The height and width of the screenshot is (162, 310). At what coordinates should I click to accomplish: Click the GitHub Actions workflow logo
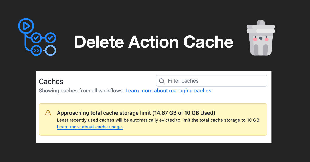[x=37, y=37]
